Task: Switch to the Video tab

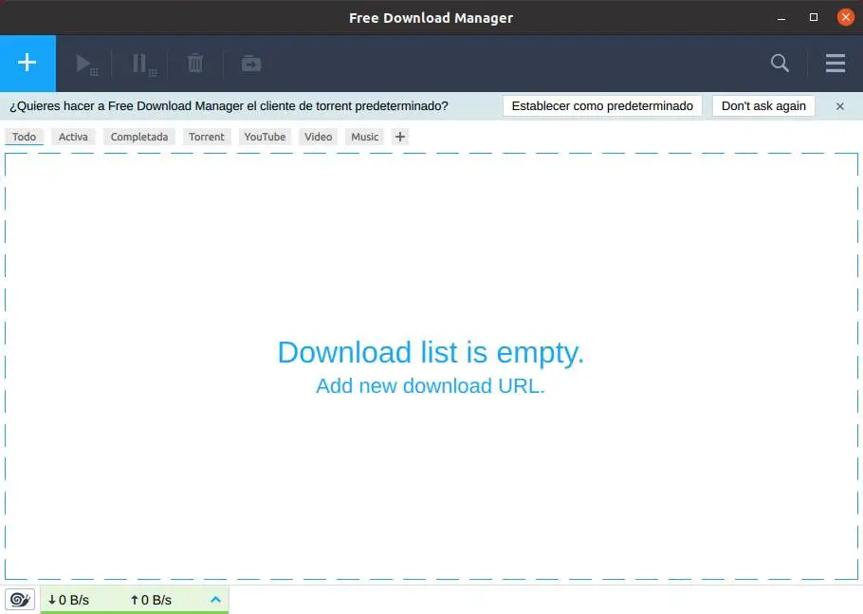Action: click(318, 137)
